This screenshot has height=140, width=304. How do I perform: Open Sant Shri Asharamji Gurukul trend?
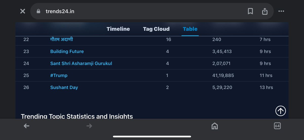[x=81, y=64]
